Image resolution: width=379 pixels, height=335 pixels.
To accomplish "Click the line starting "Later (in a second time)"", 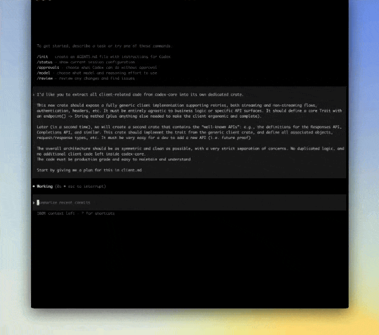I will coord(189,127).
